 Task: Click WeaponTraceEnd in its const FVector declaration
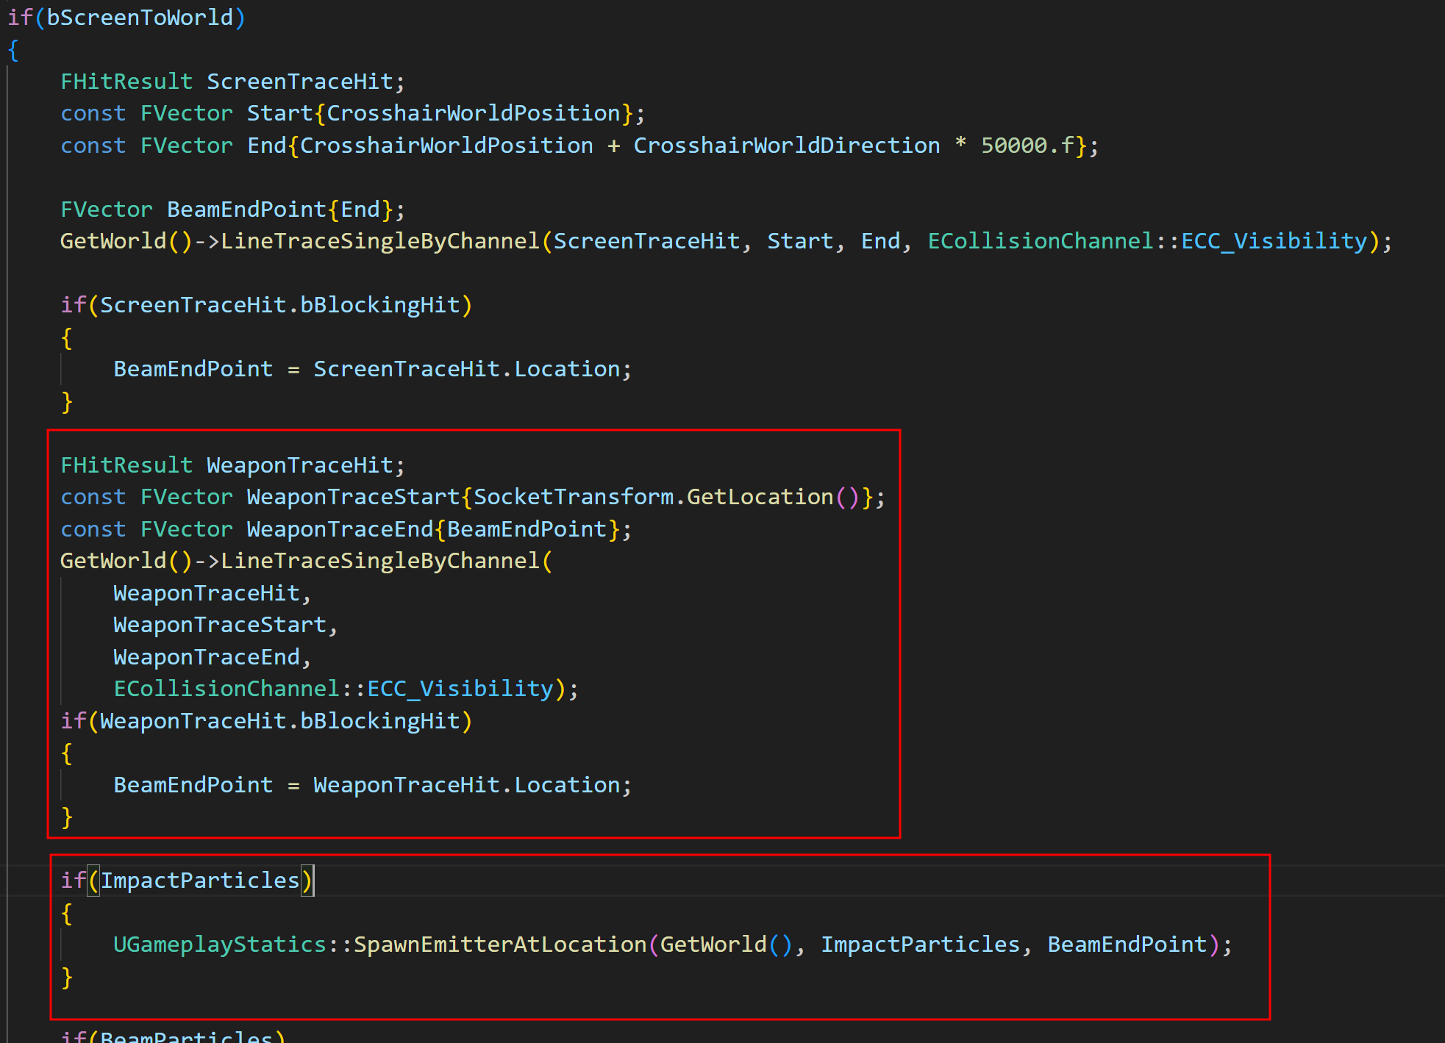tap(340, 529)
